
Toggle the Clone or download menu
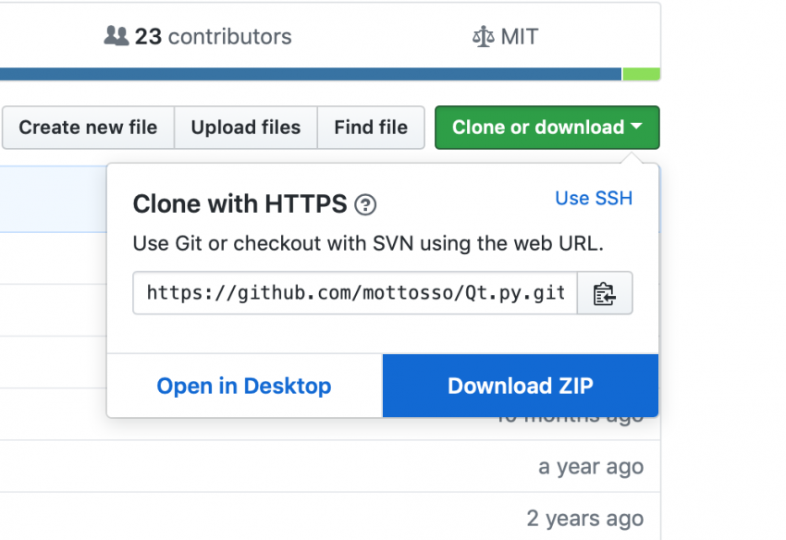pos(538,128)
